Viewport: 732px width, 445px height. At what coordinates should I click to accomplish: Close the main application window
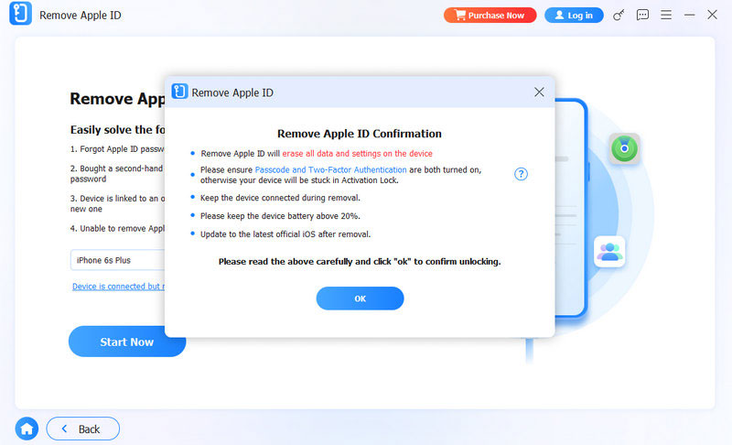pyautogui.click(x=712, y=15)
